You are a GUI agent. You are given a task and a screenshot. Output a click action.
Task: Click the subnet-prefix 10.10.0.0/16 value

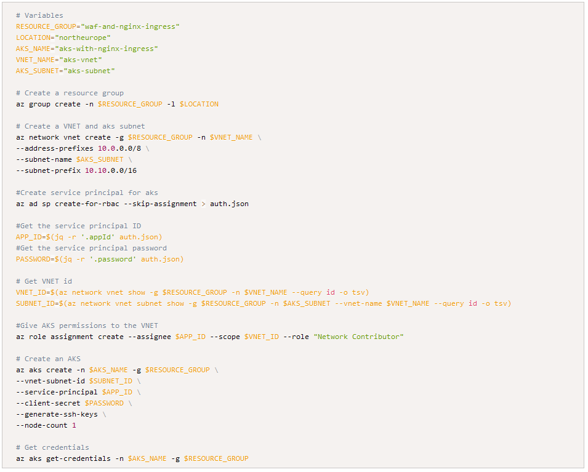(x=111, y=170)
